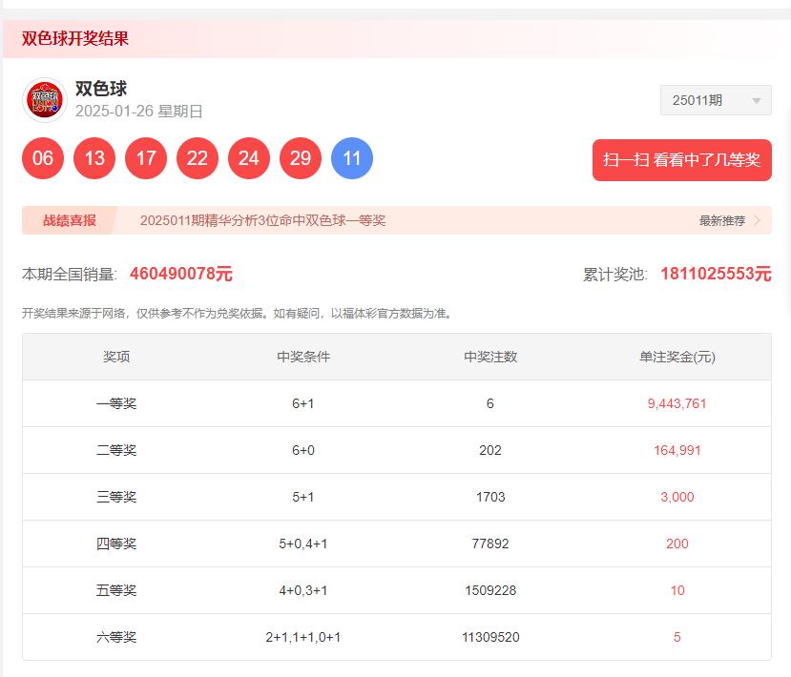Click the 扫一扫 看看中了几等奖 button

(x=682, y=160)
